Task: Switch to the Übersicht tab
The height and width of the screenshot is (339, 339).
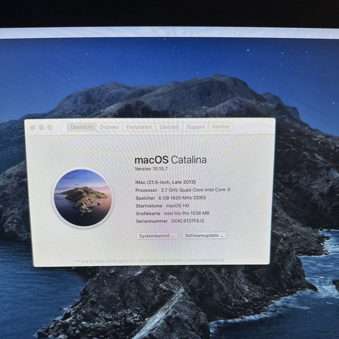Action: [81, 127]
